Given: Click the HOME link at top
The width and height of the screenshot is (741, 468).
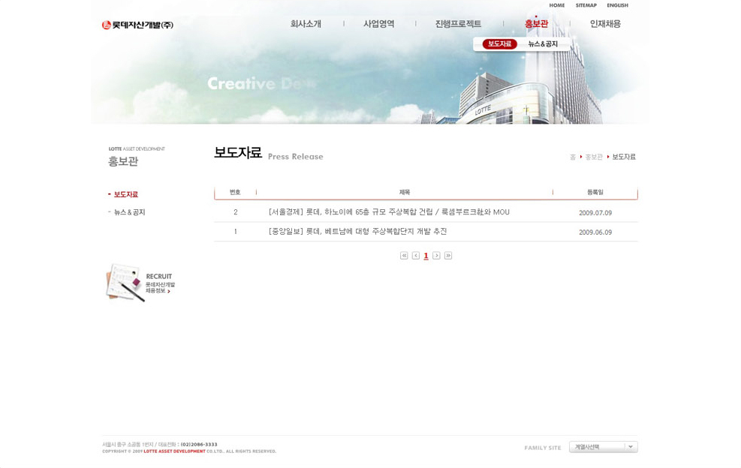Looking at the screenshot, I should point(556,5).
